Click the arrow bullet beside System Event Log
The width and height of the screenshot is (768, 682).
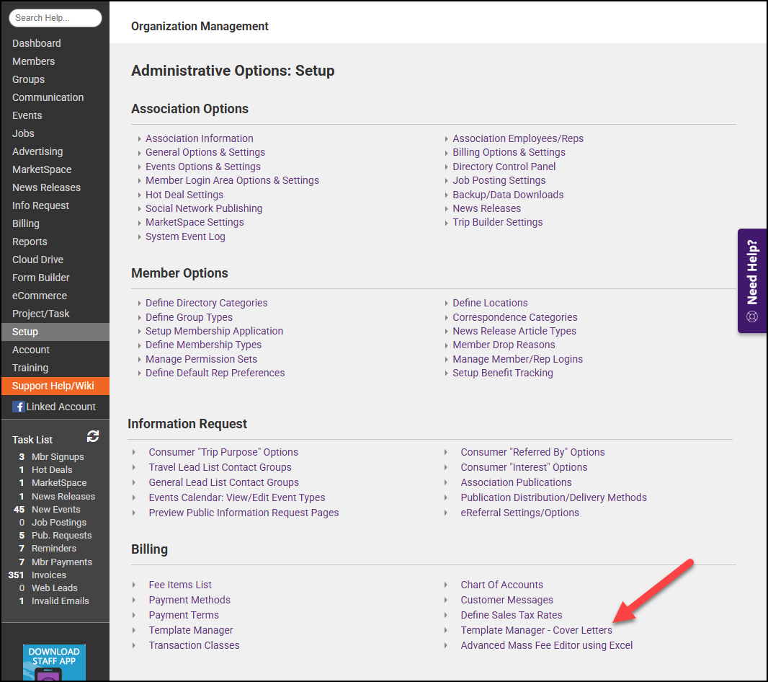(139, 237)
